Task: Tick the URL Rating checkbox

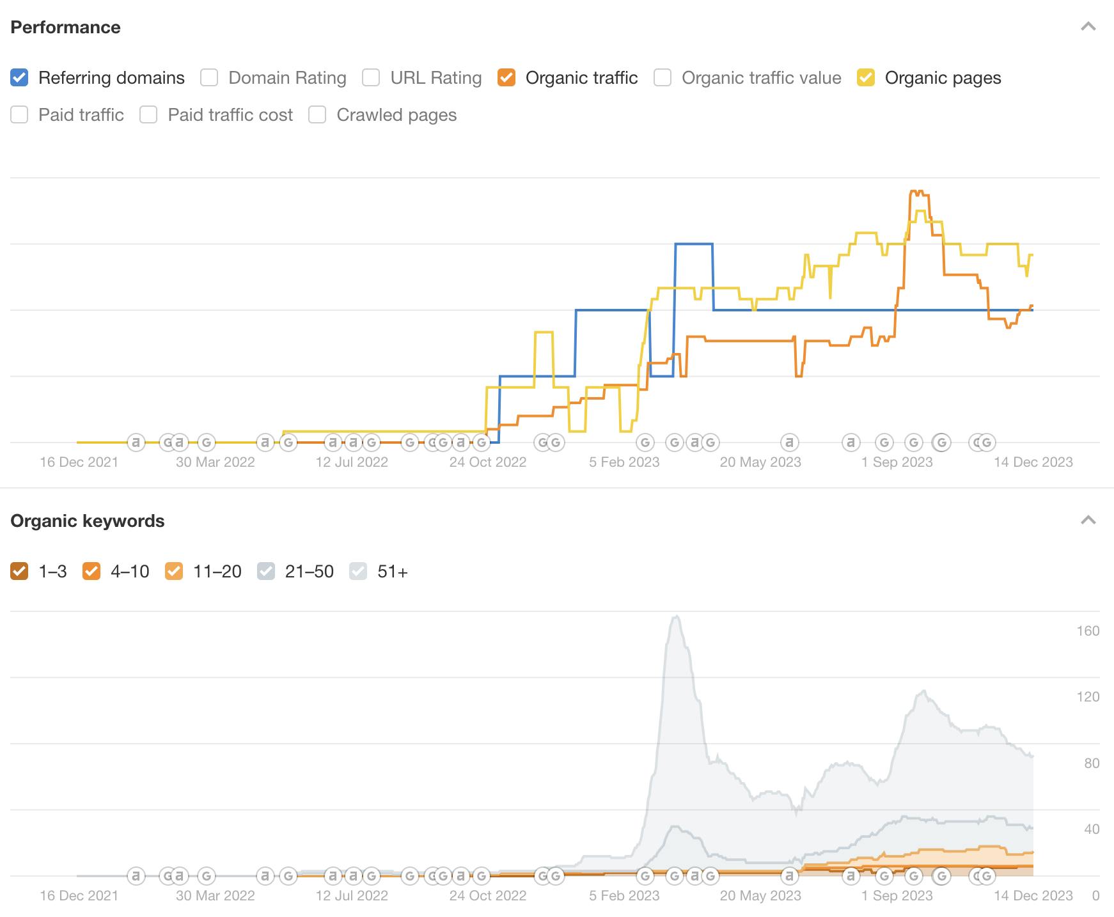Action: (371, 78)
